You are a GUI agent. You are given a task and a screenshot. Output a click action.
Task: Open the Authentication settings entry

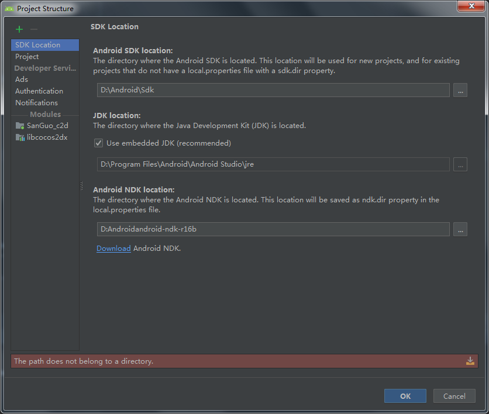pyautogui.click(x=39, y=91)
